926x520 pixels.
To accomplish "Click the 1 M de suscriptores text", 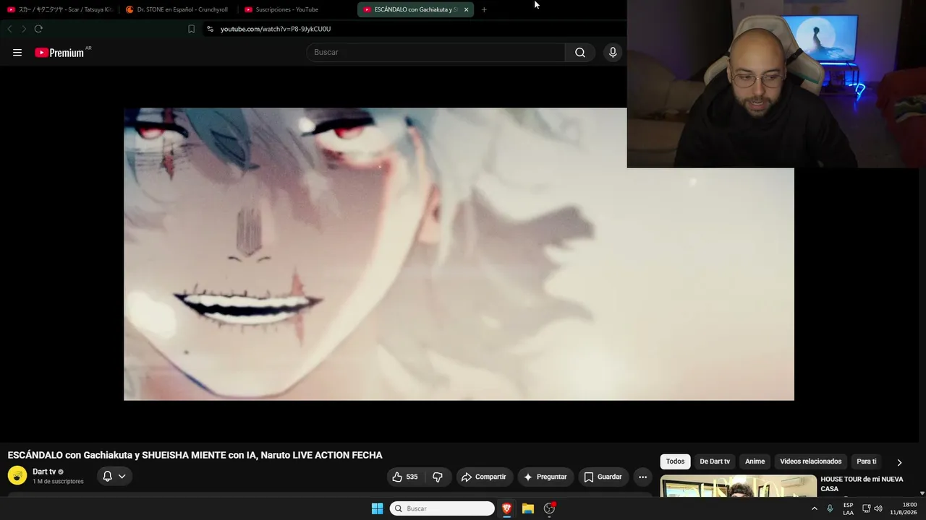I will [x=58, y=482].
